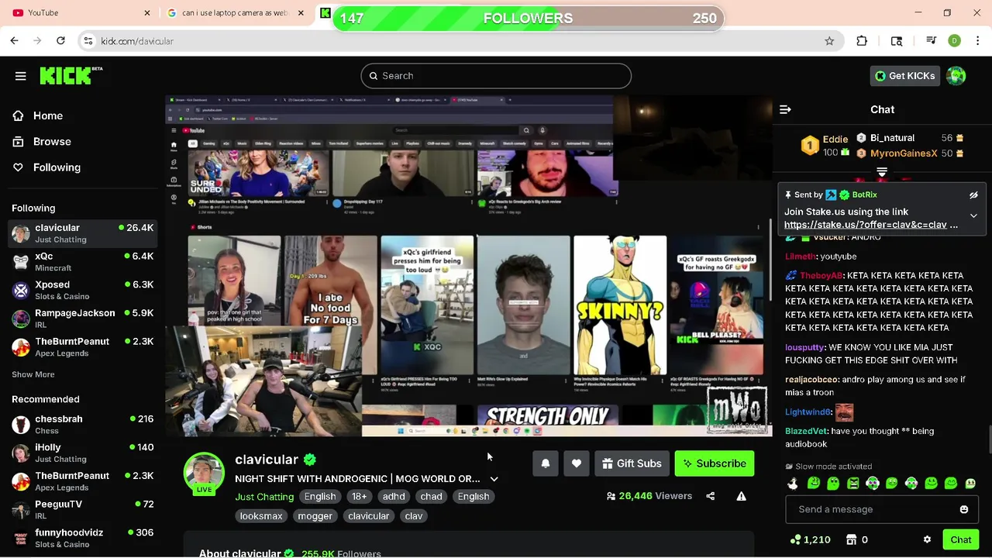The height and width of the screenshot is (558, 992).
Task: Share the stream using the share icon
Action: point(711,496)
